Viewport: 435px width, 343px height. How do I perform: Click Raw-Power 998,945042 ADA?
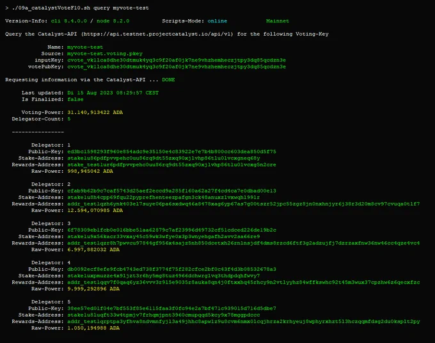(90, 171)
